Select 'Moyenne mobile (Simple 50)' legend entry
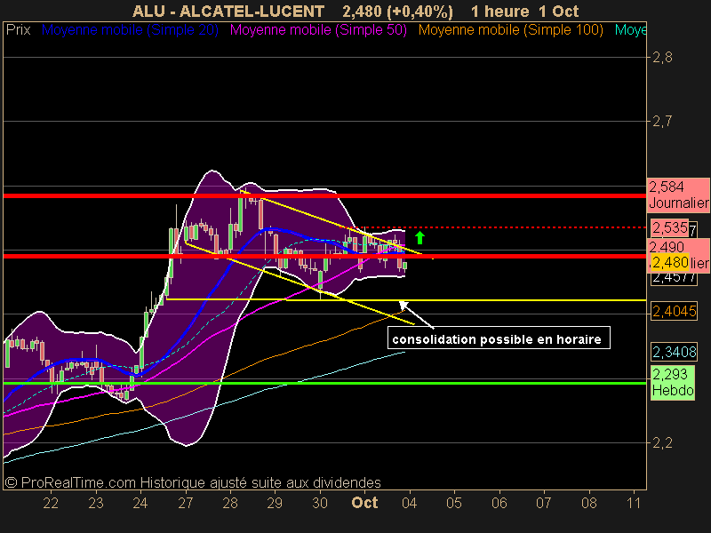Viewport: 711px width, 533px height. [x=318, y=30]
